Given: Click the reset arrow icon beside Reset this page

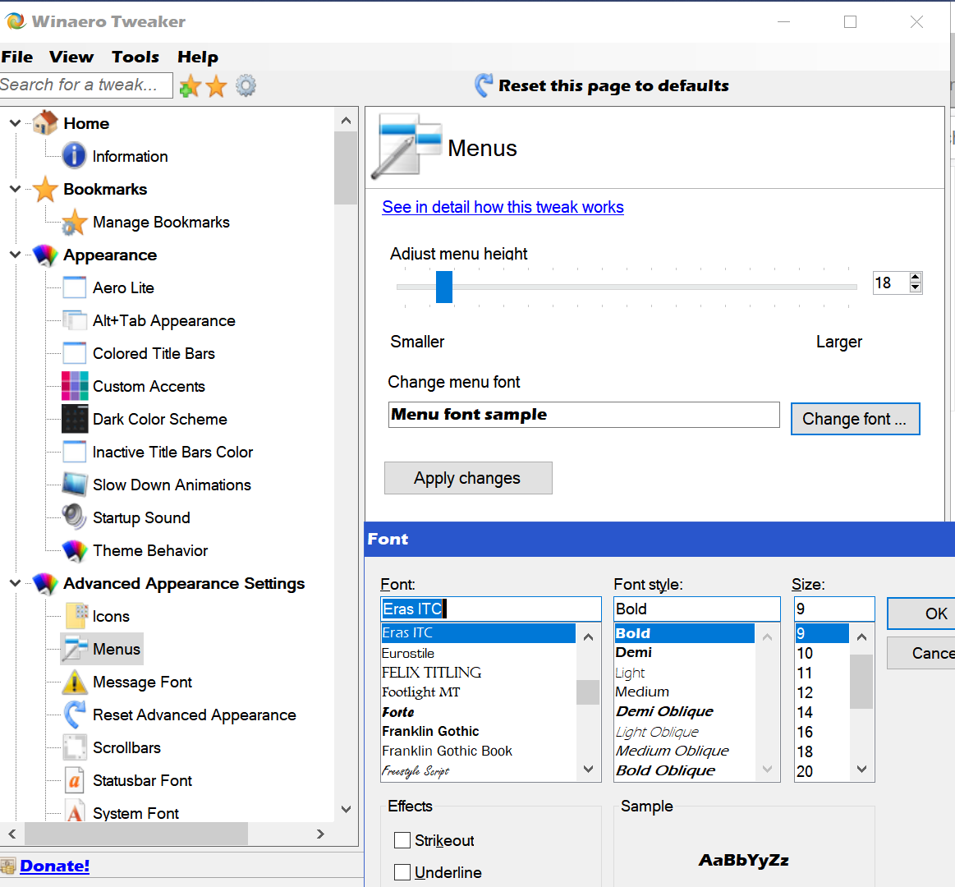Looking at the screenshot, I should pos(484,85).
